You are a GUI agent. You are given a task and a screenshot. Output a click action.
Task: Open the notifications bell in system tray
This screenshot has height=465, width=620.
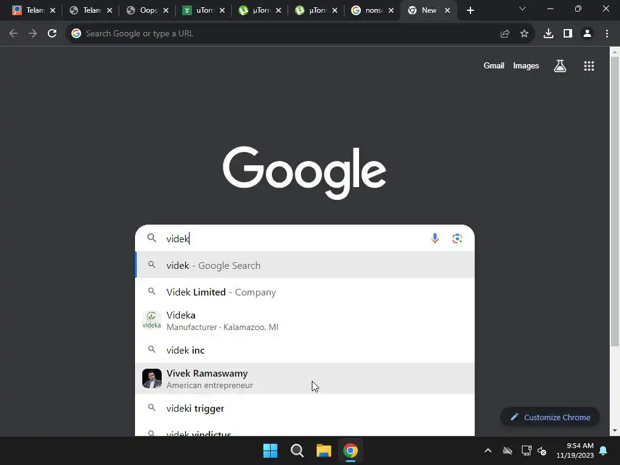[x=604, y=450]
